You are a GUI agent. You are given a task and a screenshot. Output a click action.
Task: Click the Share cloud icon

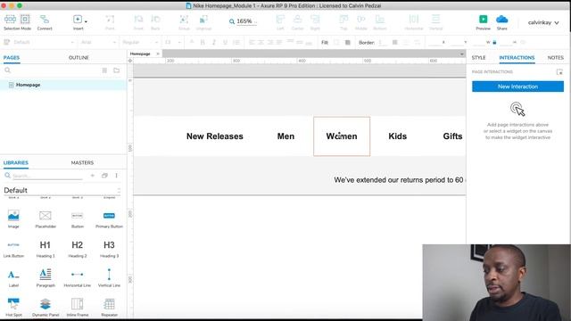501,19
